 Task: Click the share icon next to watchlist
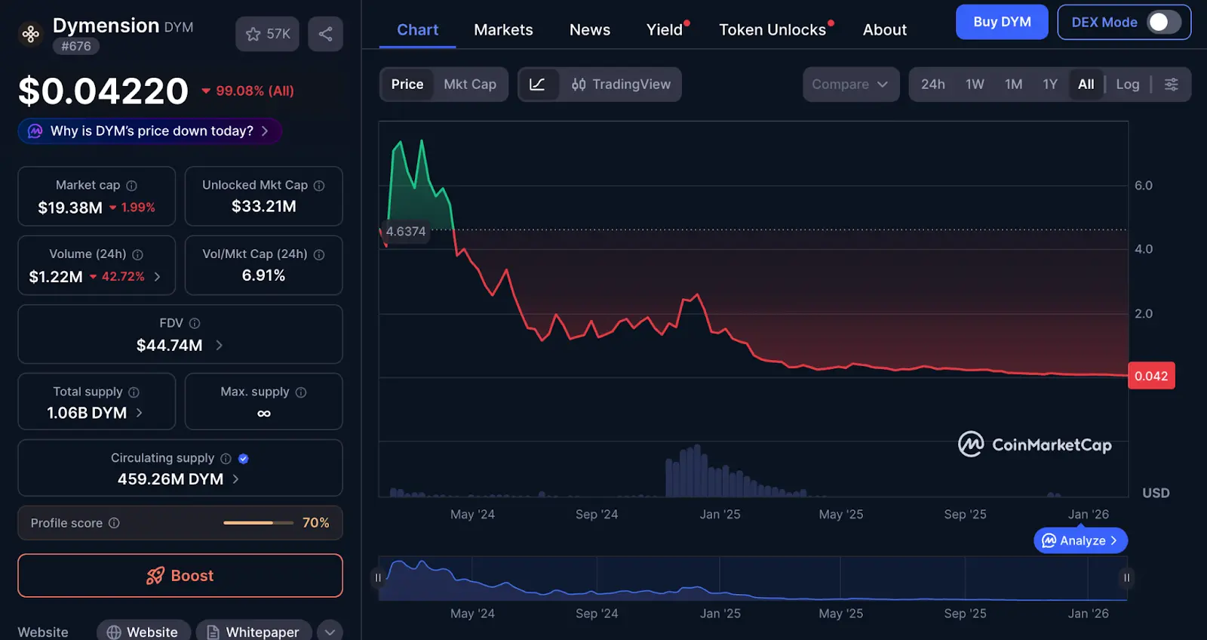point(325,34)
